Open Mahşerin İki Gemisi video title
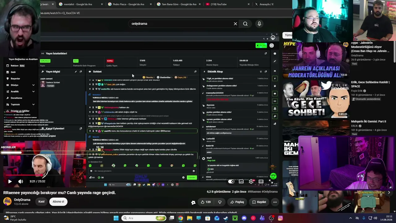The width and height of the screenshot is (396, 223). [x=368, y=121]
